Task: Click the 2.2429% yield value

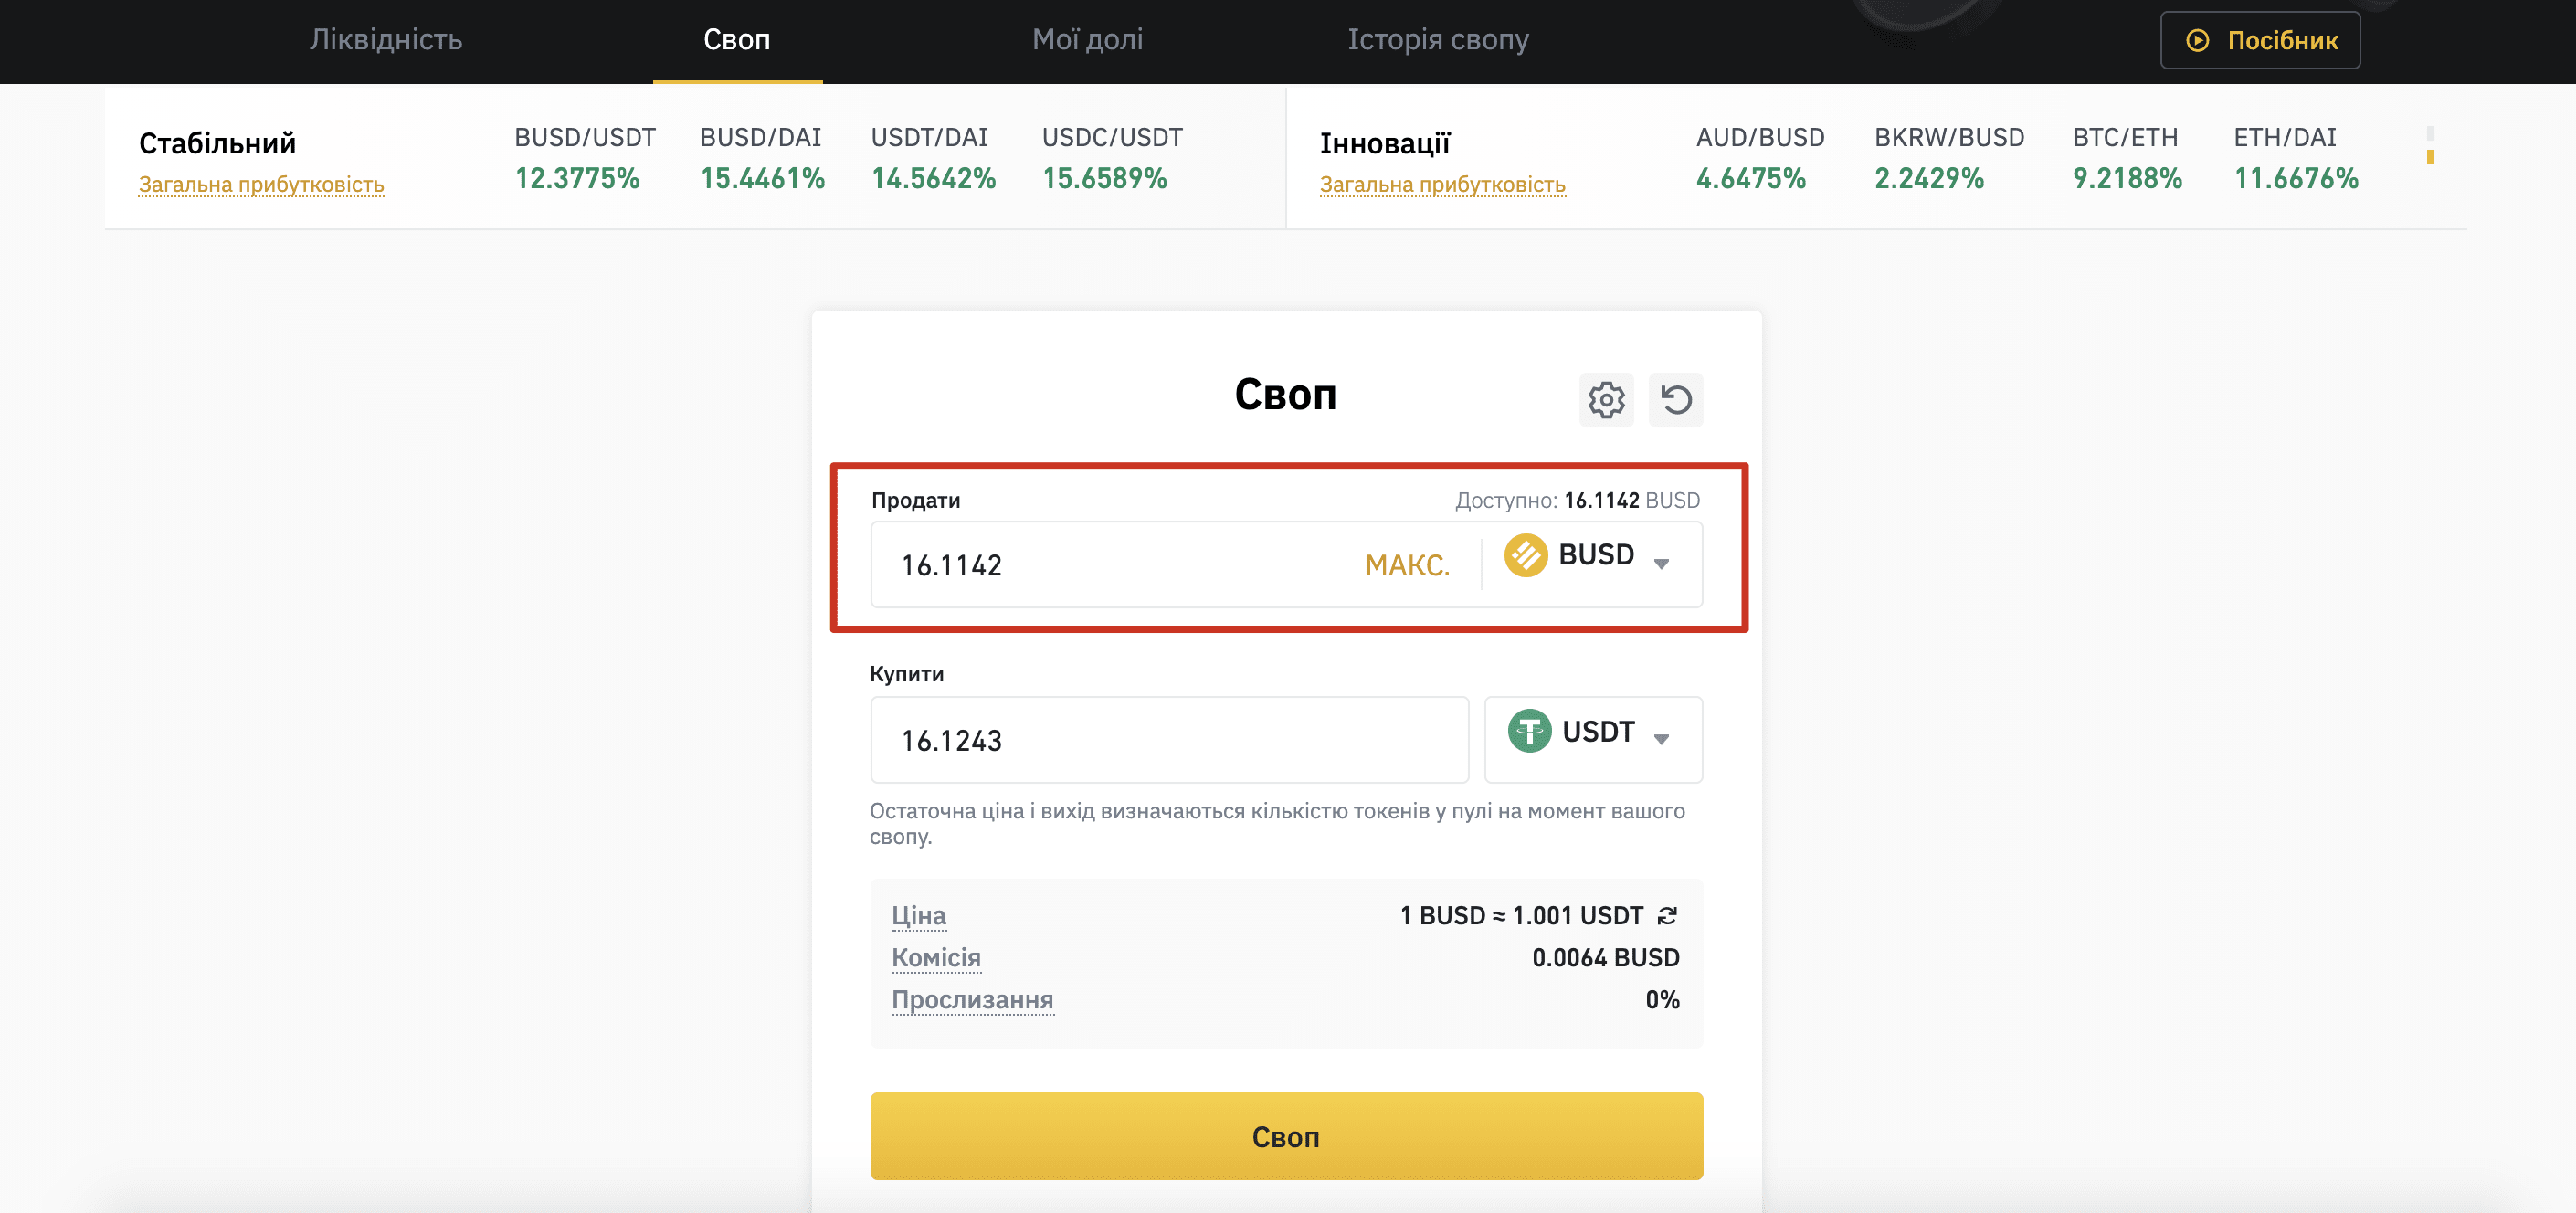Action: coord(1929,178)
